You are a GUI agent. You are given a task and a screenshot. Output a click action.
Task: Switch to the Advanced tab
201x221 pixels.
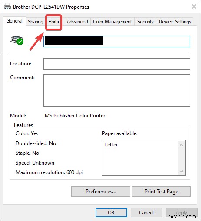(77, 22)
